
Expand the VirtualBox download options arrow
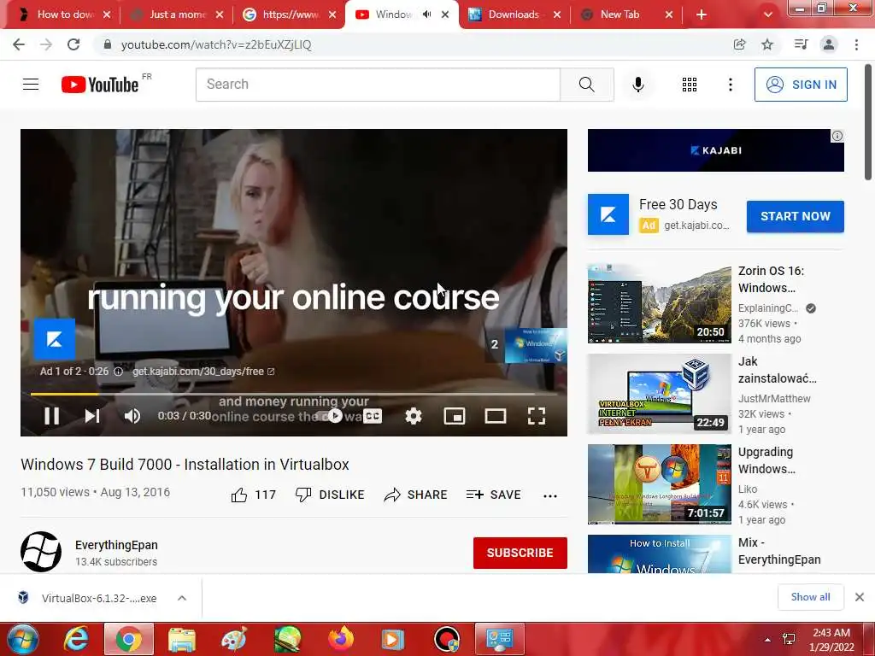coord(182,598)
